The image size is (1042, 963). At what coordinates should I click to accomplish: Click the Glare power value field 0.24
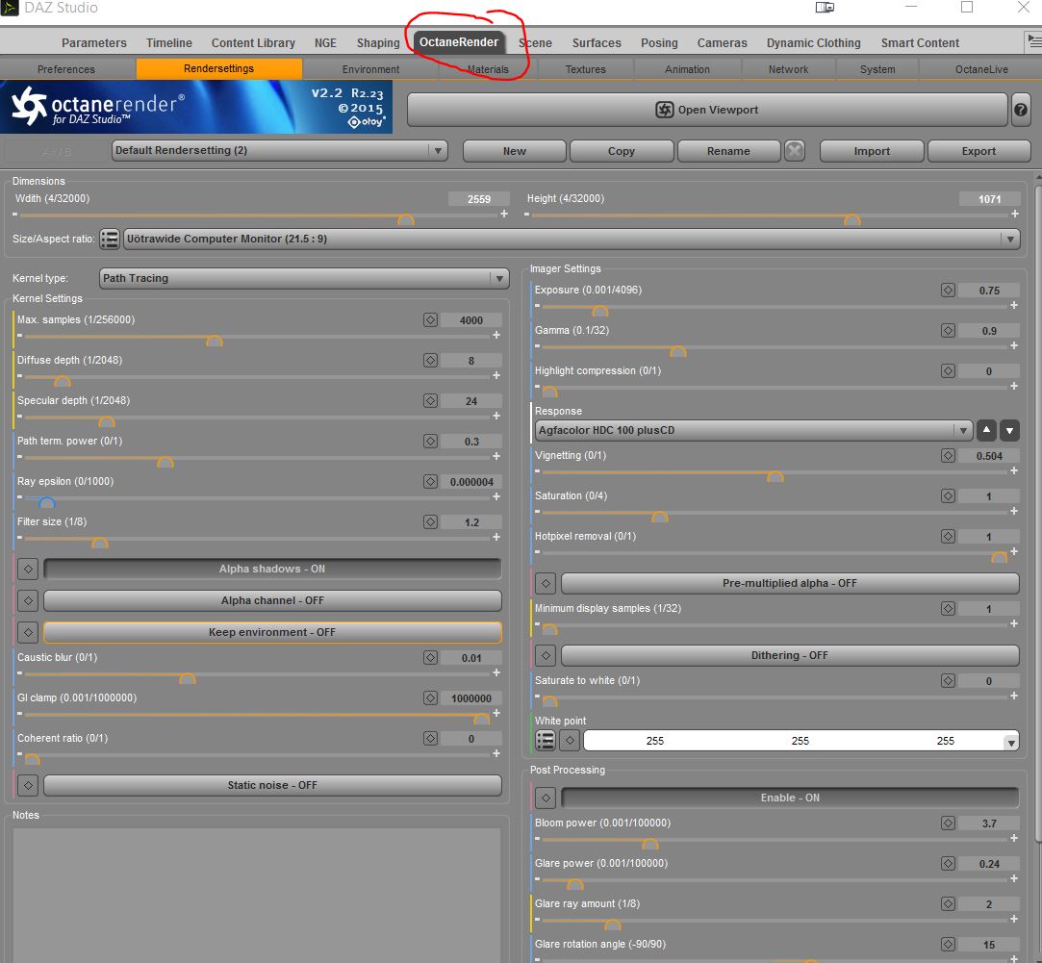[989, 863]
